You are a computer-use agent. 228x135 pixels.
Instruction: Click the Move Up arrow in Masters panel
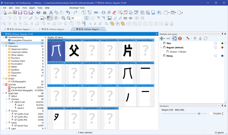click(x=195, y=38)
